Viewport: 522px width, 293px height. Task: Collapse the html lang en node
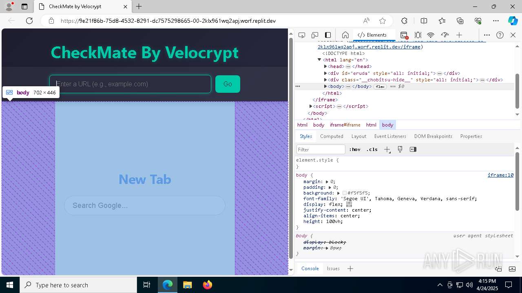point(319,60)
